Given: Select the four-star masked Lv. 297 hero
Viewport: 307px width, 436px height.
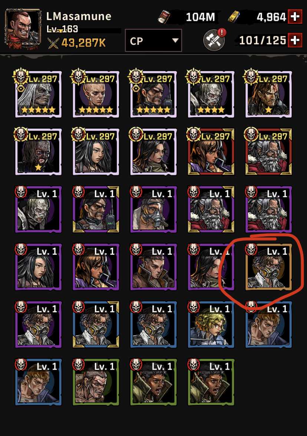Looking at the screenshot, I should click(x=211, y=94).
